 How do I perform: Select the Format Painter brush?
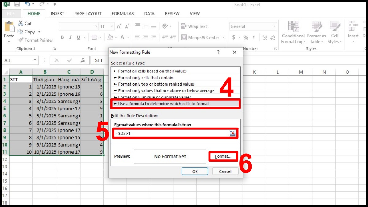pyautogui.click(x=21, y=40)
